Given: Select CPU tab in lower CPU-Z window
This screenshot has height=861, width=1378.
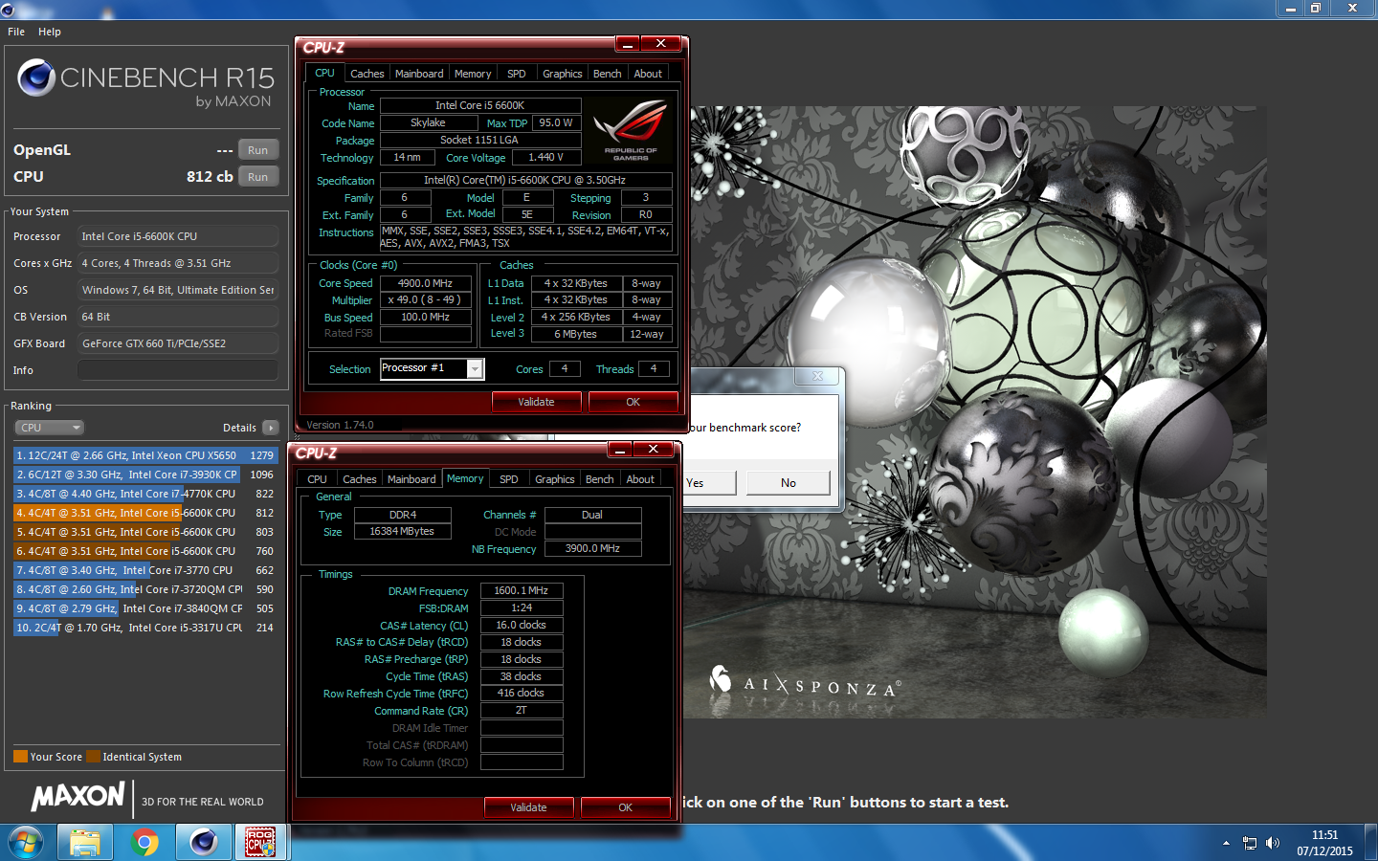Looking at the screenshot, I should pyautogui.click(x=317, y=479).
